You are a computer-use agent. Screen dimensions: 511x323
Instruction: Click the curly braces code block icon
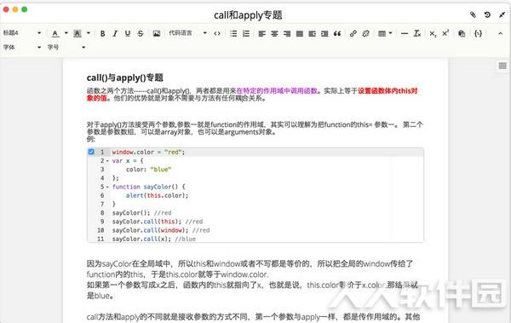click(x=478, y=33)
